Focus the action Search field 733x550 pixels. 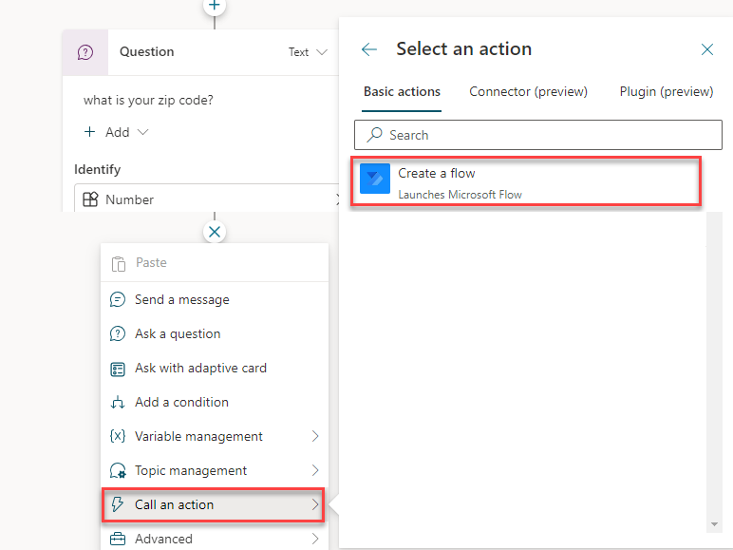(x=538, y=135)
